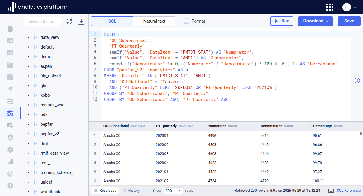This screenshot has height=196, width=363.
Task: Expand the demo schema
Action: click(x=28, y=57)
